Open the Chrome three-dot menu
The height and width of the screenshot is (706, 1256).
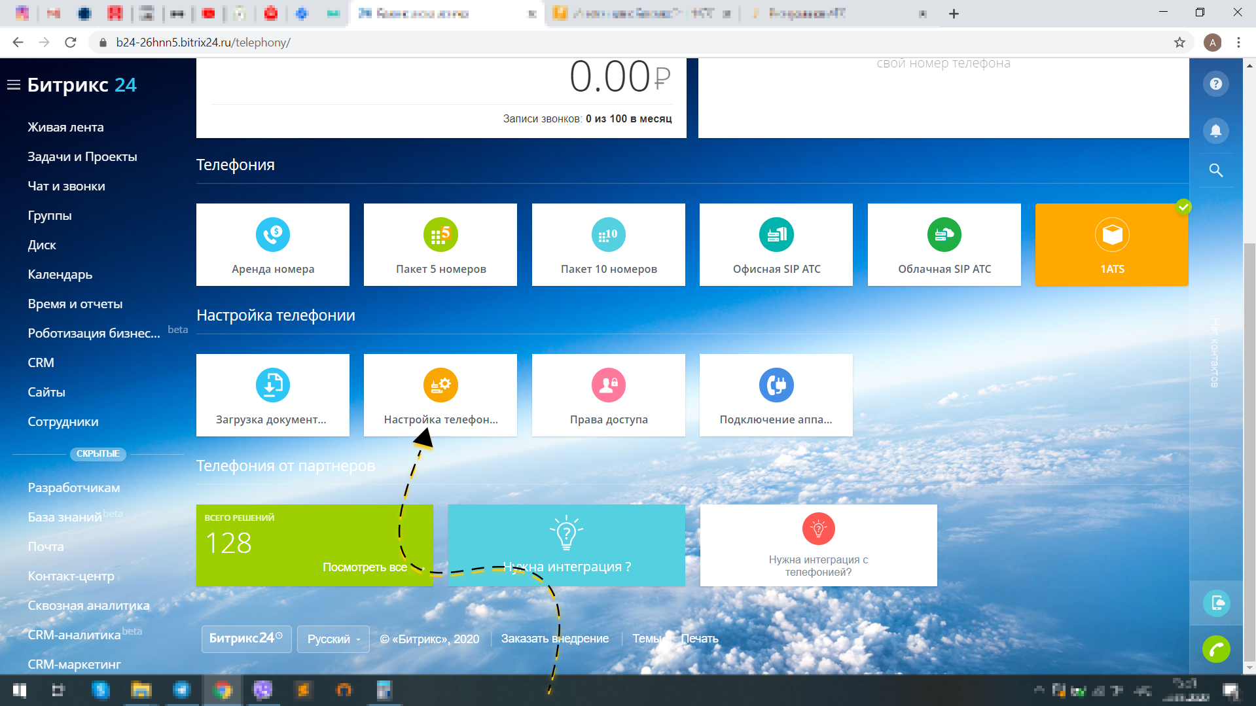pos(1238,42)
